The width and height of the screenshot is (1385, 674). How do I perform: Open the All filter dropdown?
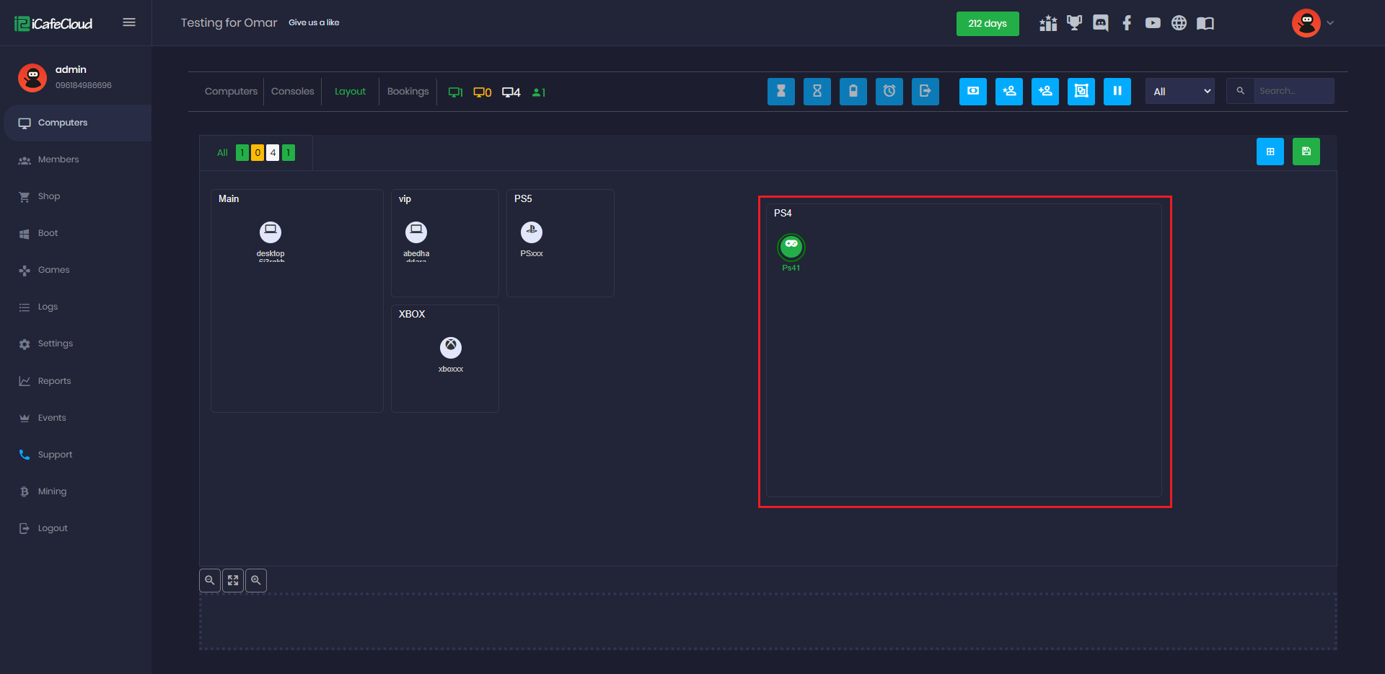coord(1179,92)
